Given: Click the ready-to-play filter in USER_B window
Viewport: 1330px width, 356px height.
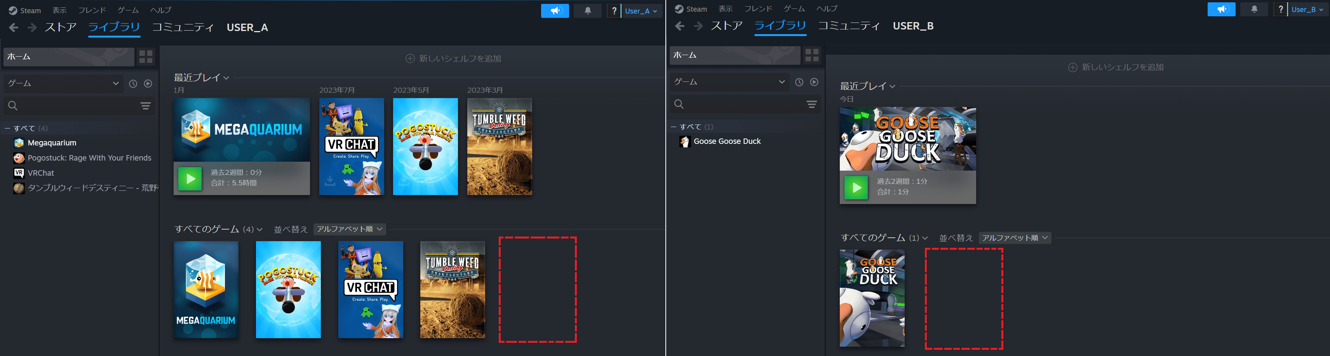Looking at the screenshot, I should click(x=814, y=82).
